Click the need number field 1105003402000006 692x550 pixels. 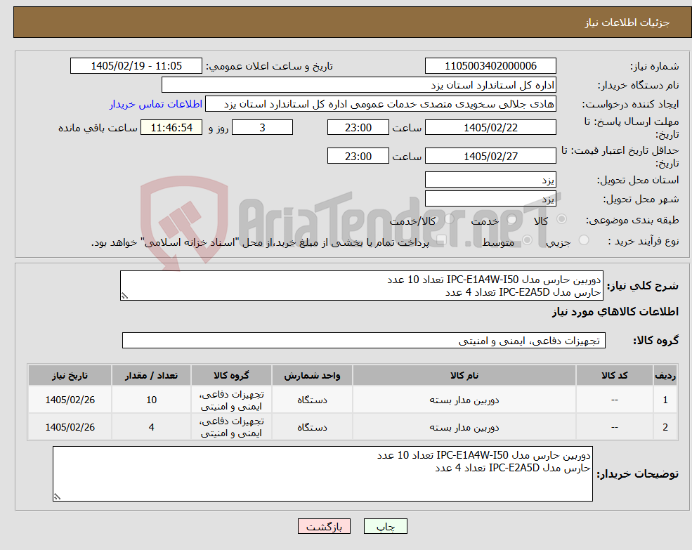pos(490,66)
